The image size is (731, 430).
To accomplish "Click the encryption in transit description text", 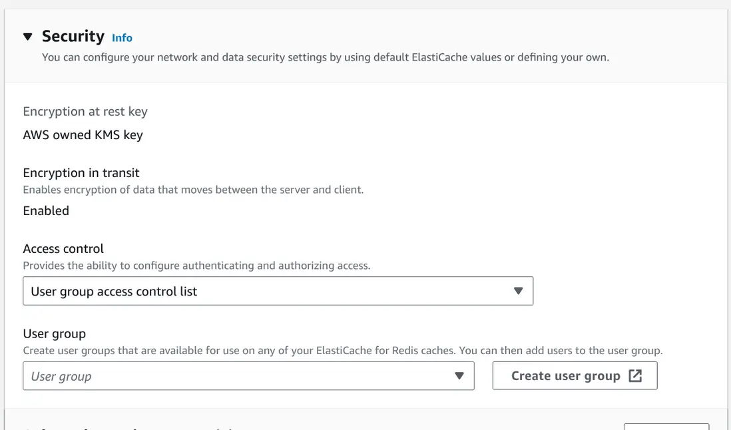I will (x=193, y=190).
